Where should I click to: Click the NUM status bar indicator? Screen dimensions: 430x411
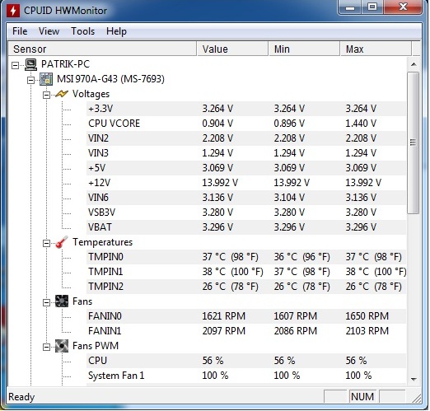coord(362,397)
